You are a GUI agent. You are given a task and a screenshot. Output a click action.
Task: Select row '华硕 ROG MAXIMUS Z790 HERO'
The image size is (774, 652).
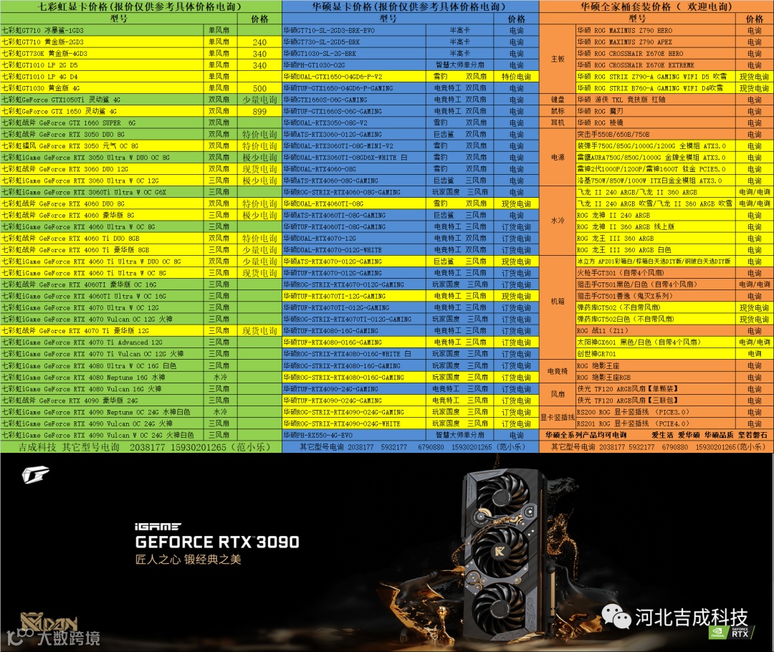pos(675,30)
